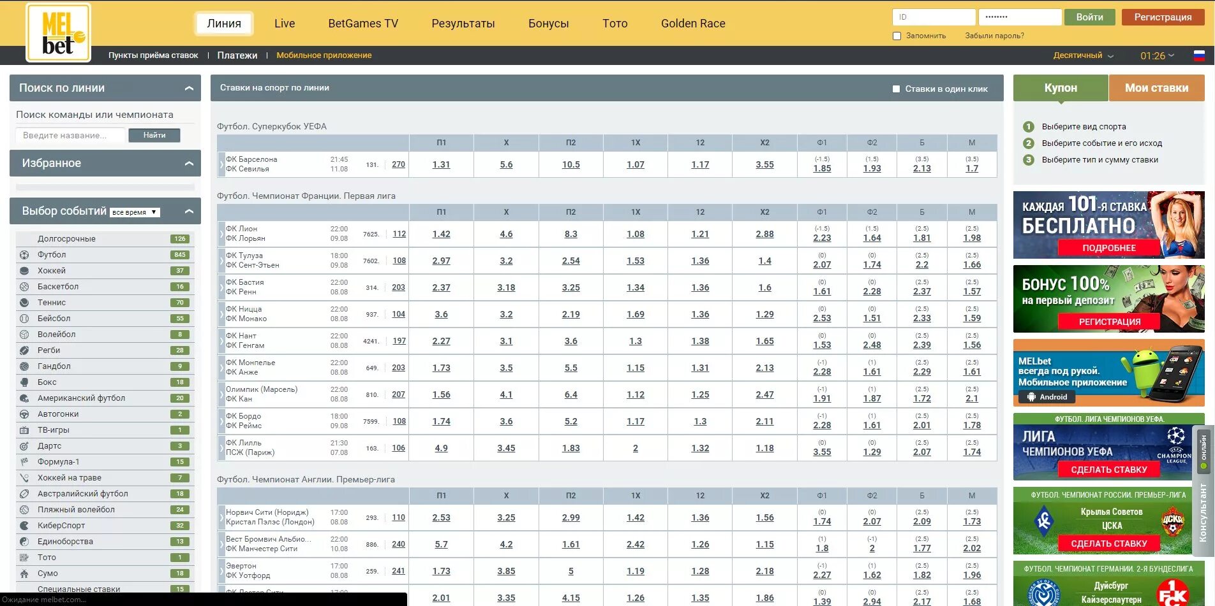Viewport: 1215px width, 606px height.
Task: Select the Australian football icon
Action: (x=24, y=494)
